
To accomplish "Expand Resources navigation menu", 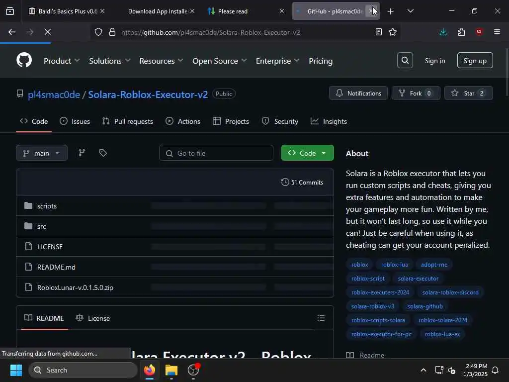I will point(162,61).
